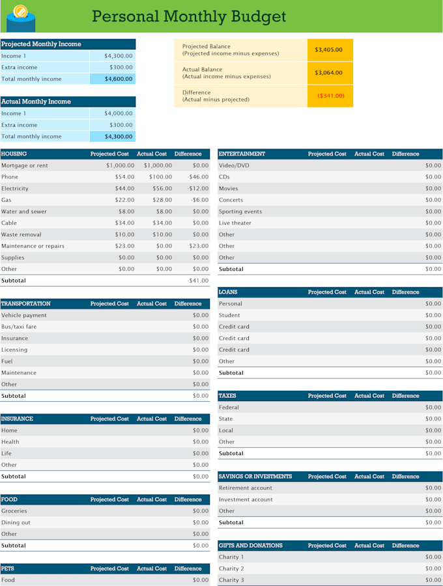The width and height of the screenshot is (443, 586).
Task: Click the Dining out row label
Action: 16,522
